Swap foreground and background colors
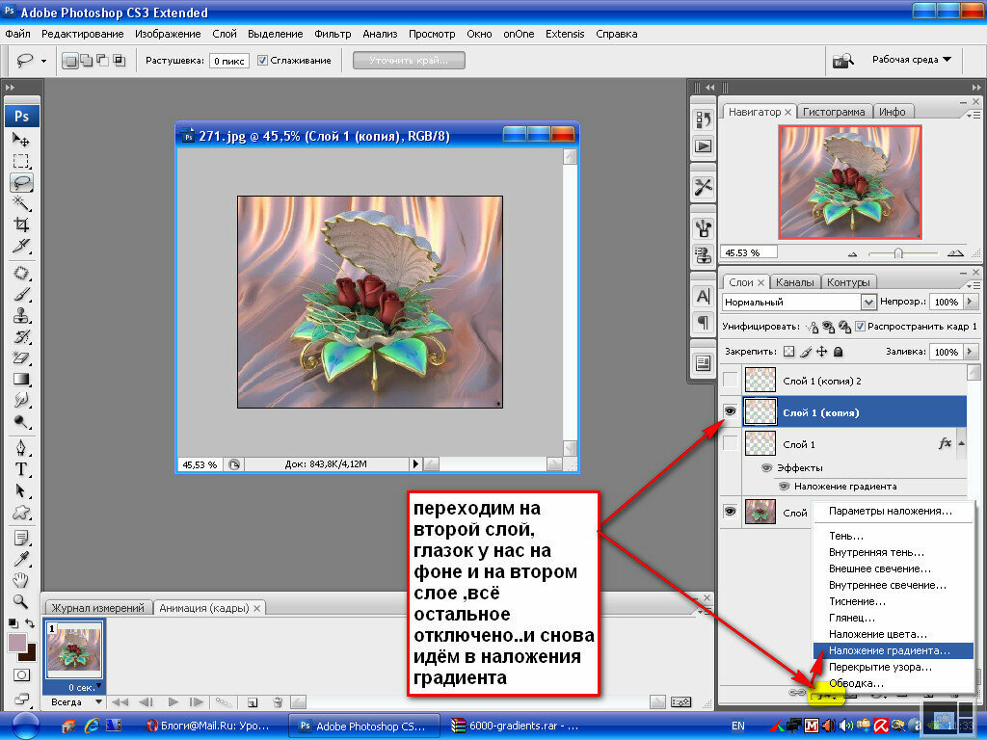Image resolution: width=987 pixels, height=740 pixels. tap(30, 623)
